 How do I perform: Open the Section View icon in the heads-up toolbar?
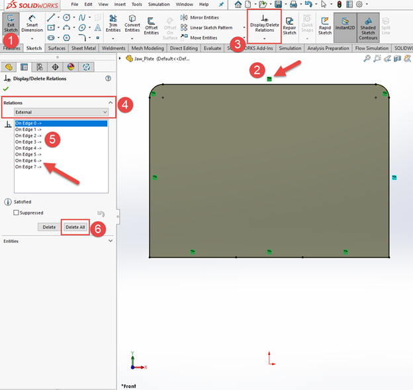397,58
